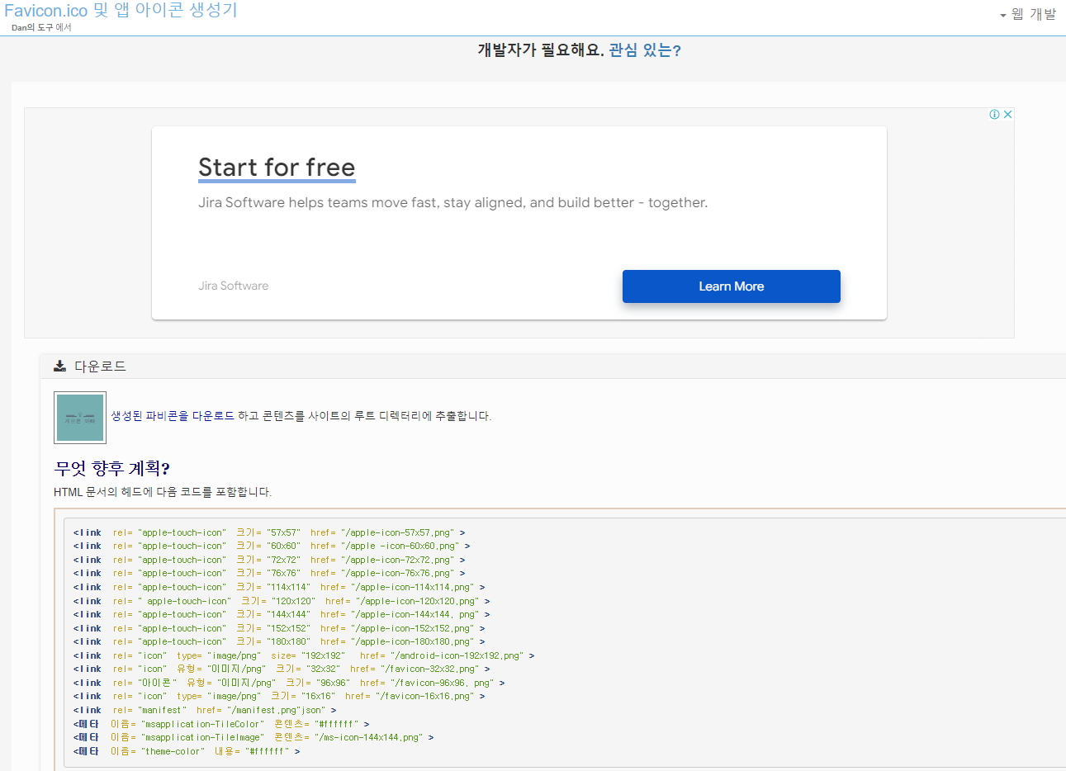Click the msapplication-TileColor meta line
Viewport: 1066px width, 771px height.
(221, 724)
